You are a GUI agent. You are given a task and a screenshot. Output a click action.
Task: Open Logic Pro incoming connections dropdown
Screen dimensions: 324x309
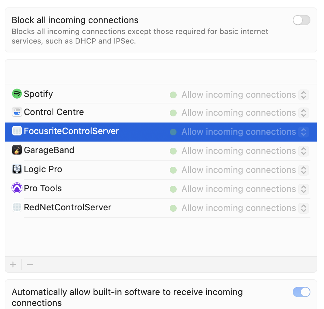(304, 170)
